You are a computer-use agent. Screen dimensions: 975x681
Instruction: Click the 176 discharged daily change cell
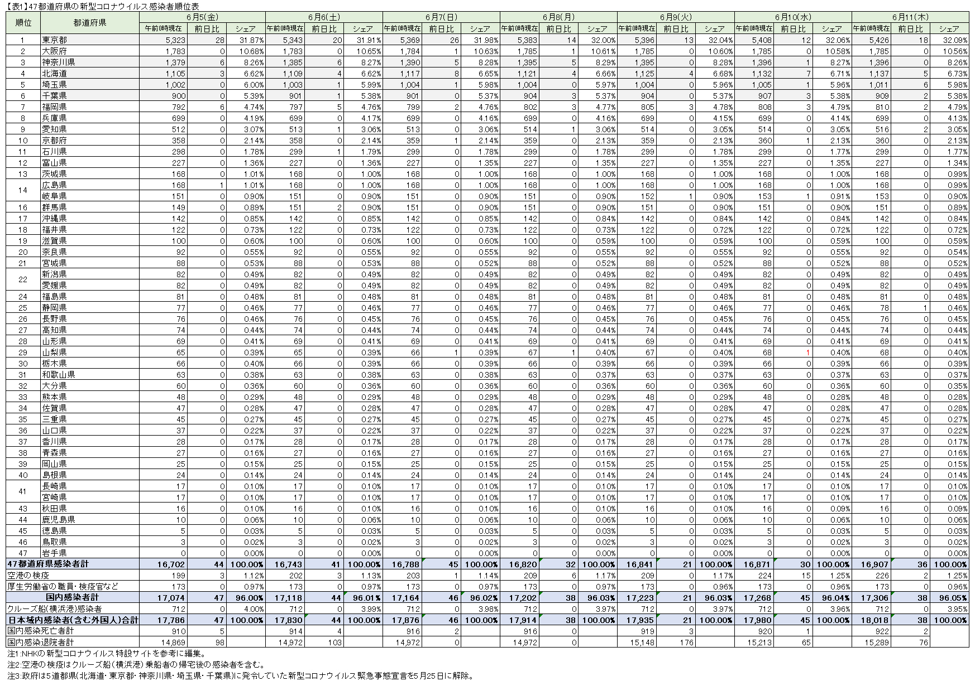[676, 642]
